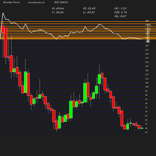
Task: Click the 80 price axis label
Action: [x=146, y=103]
